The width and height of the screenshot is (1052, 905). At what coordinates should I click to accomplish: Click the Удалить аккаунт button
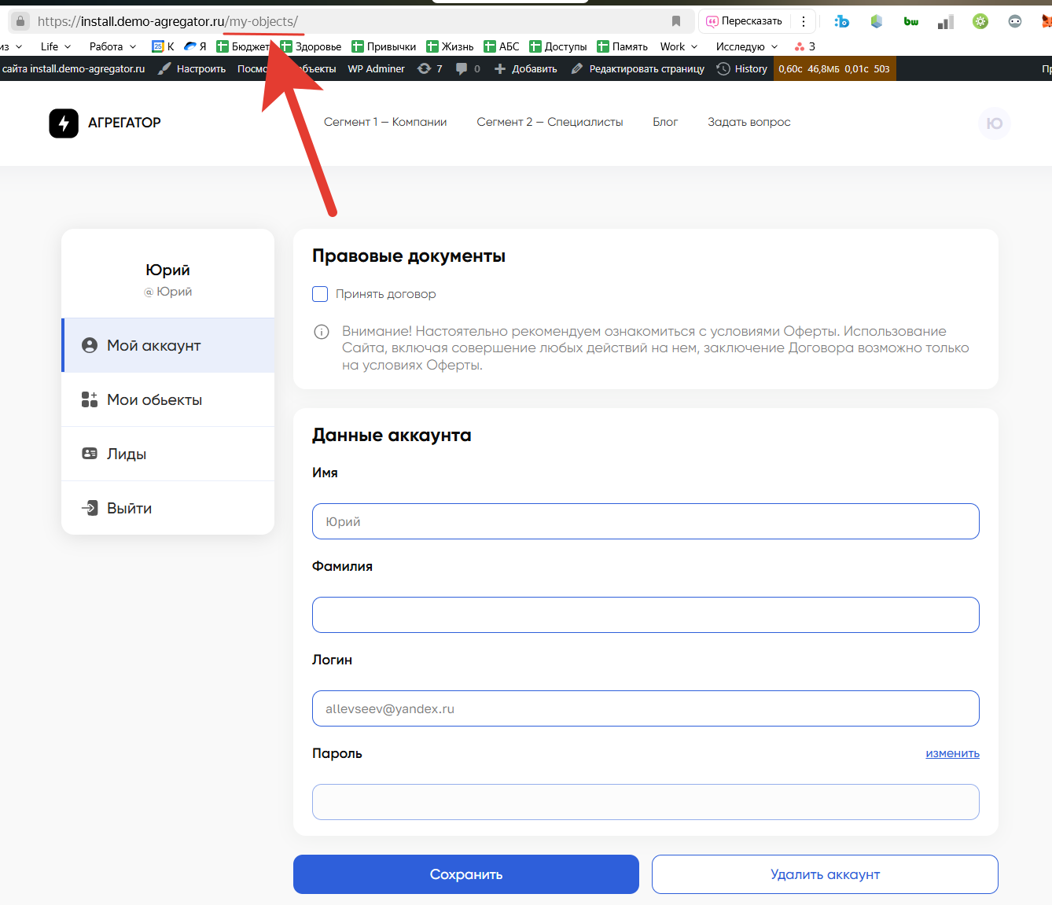(825, 874)
